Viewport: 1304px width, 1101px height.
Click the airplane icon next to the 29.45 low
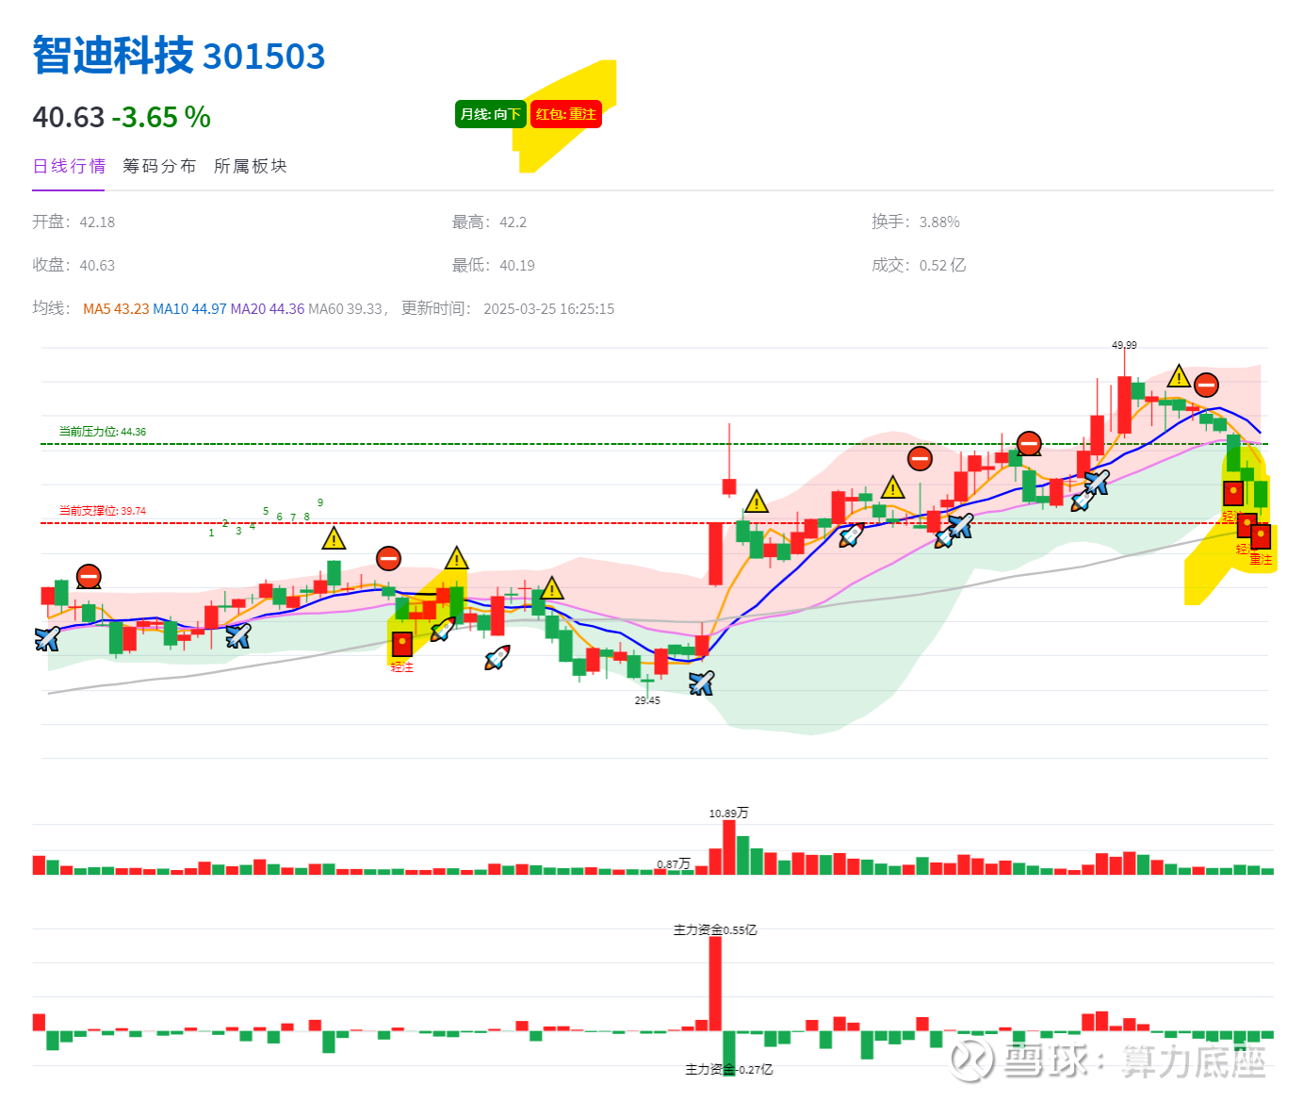(x=701, y=682)
